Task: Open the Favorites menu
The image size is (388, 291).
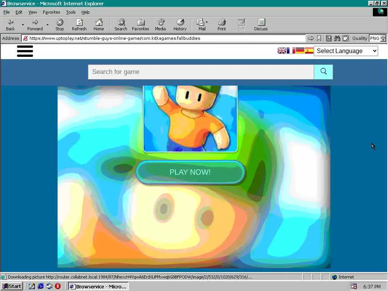Action: (51, 12)
